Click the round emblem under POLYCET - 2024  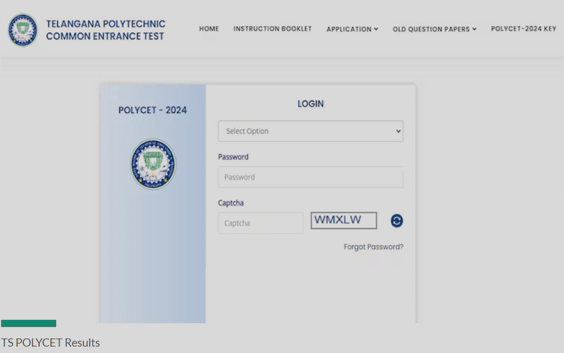tap(153, 164)
